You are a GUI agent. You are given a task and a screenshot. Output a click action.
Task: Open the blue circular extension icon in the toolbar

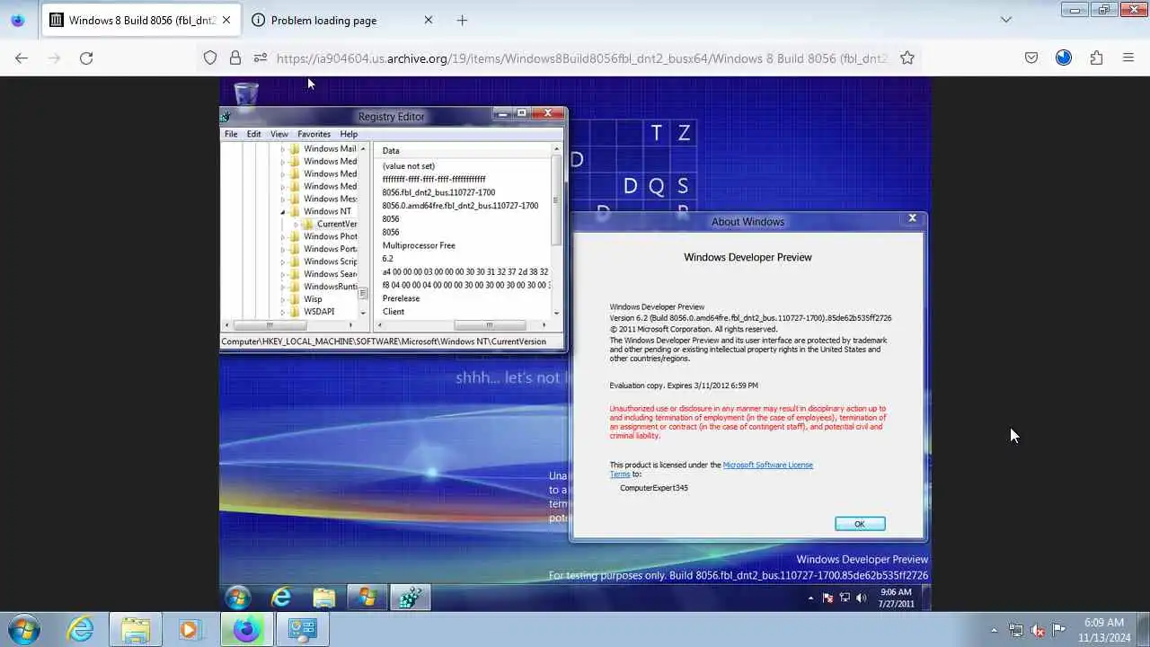pos(1064,58)
